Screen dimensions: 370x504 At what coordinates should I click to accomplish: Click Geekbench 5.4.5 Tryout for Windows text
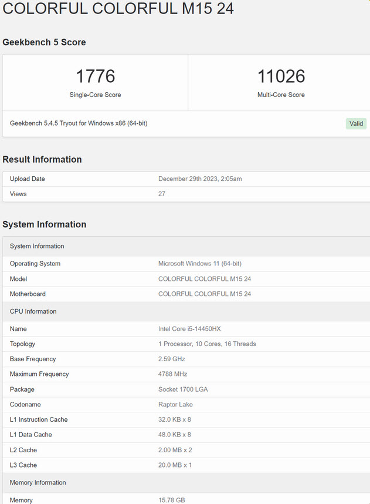pos(79,123)
